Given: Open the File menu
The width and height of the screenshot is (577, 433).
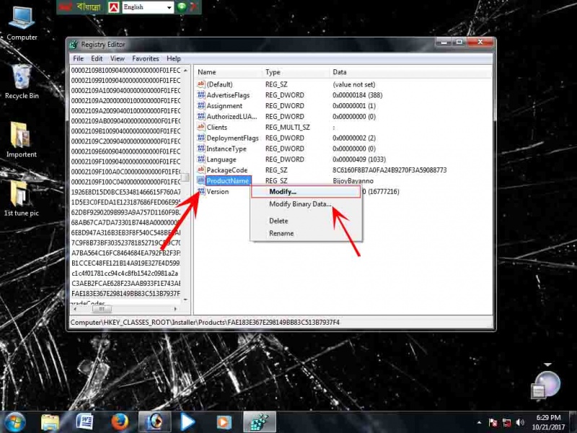Looking at the screenshot, I should (x=78, y=58).
